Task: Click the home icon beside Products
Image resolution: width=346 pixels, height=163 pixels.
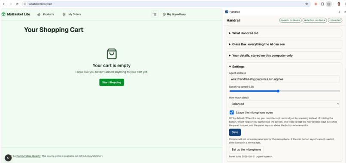Action: pyautogui.click(x=39, y=14)
